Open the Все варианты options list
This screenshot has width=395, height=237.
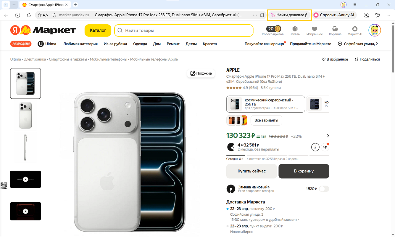(266, 120)
